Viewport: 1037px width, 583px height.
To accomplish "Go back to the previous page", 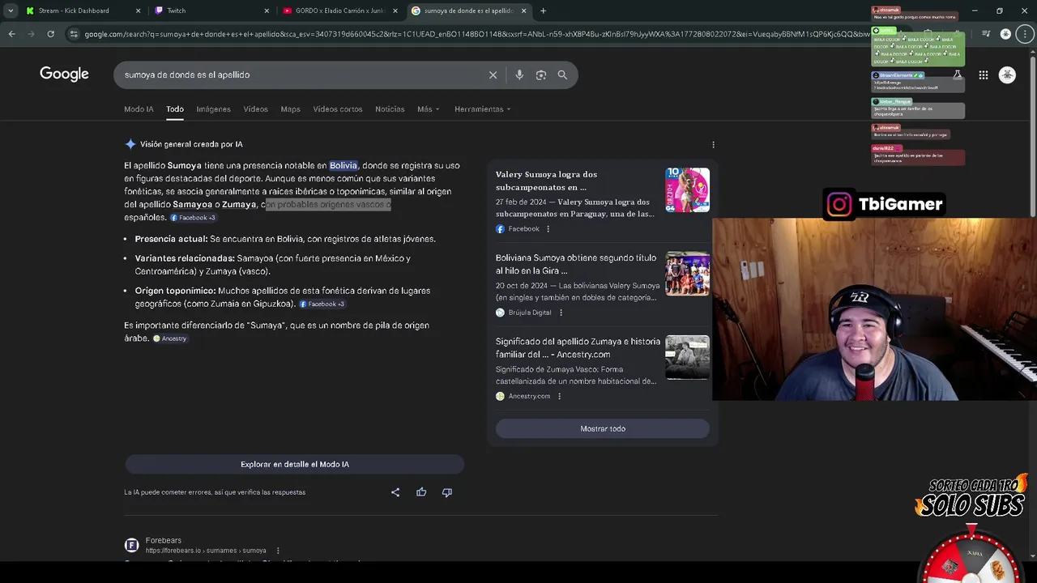I will pyautogui.click(x=11, y=34).
